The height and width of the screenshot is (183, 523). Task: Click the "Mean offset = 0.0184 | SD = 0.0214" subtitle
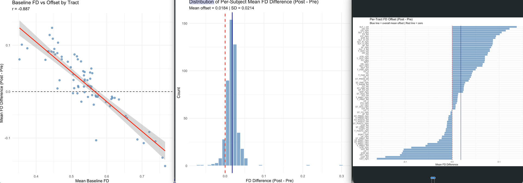[221, 8]
